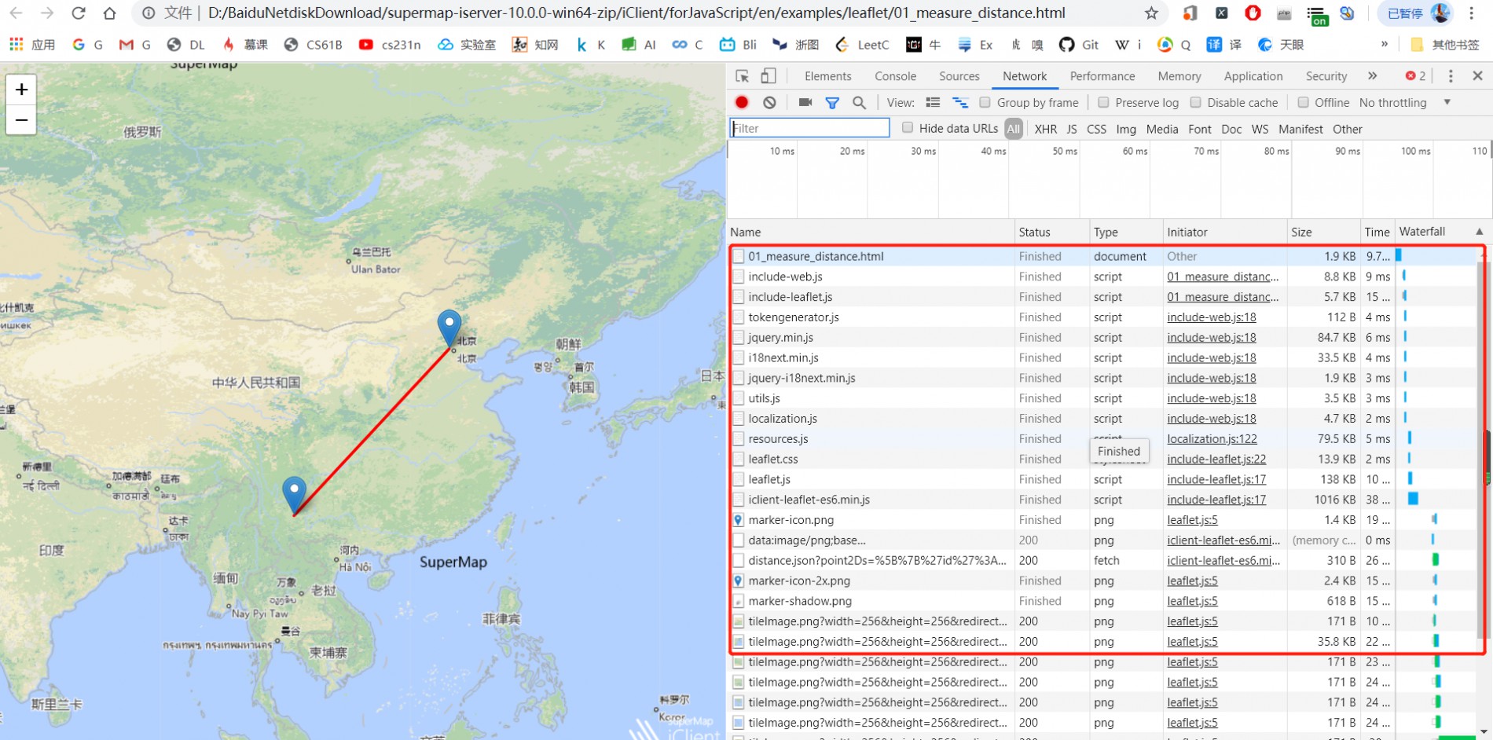This screenshot has height=740, width=1493.
Task: Open the include-leaflet.js:22 initiator link
Action: coord(1216,460)
